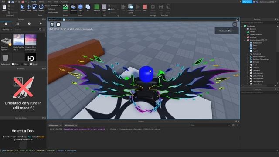Image resolution: width=279 pixels, height=157 pixels.
Task: Open Toolbox Marketplace tab
Action: coord(6,24)
